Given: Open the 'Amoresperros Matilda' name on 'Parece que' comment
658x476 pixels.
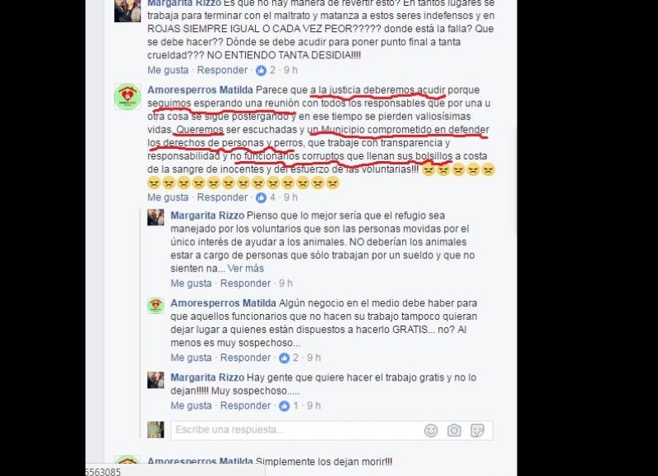Looking at the screenshot, I should [200, 90].
